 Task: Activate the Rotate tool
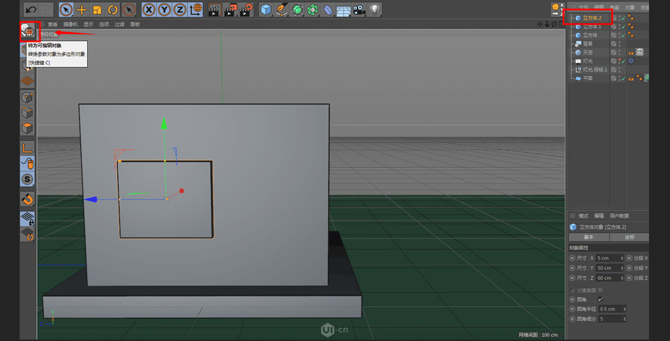(x=112, y=10)
